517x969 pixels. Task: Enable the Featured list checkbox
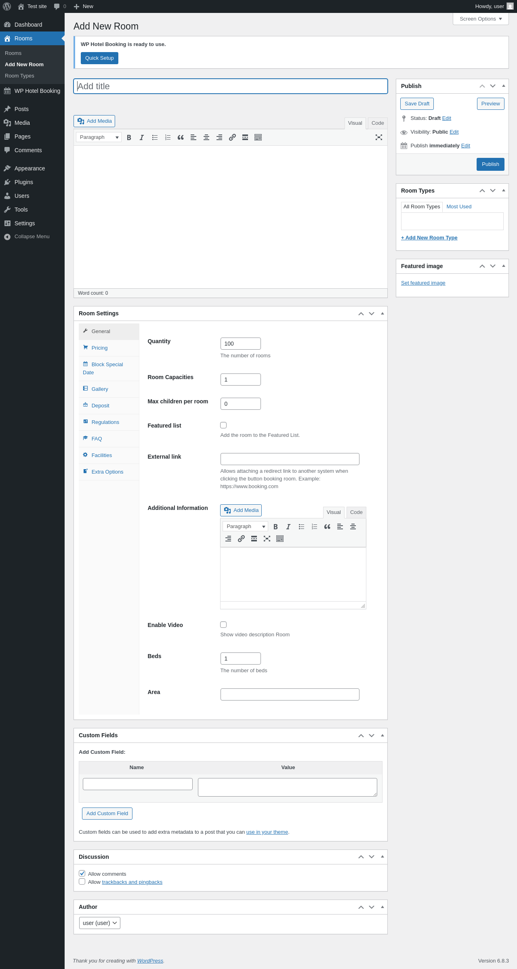pos(223,425)
